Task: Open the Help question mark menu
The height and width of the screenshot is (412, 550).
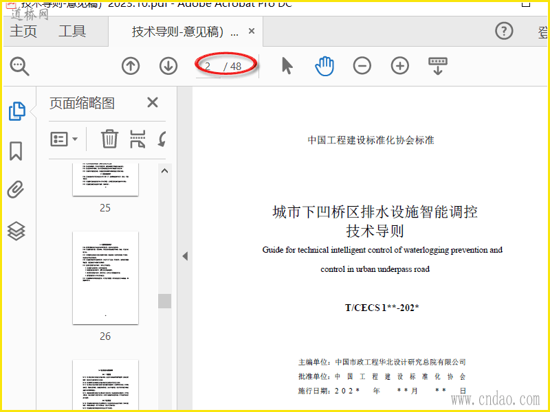Action: click(504, 31)
